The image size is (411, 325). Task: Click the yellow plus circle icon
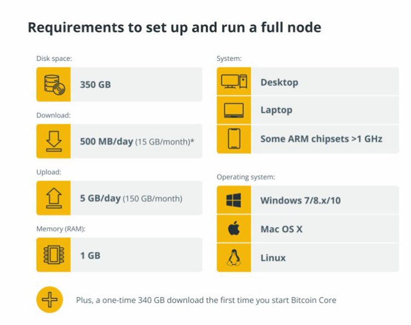click(49, 300)
